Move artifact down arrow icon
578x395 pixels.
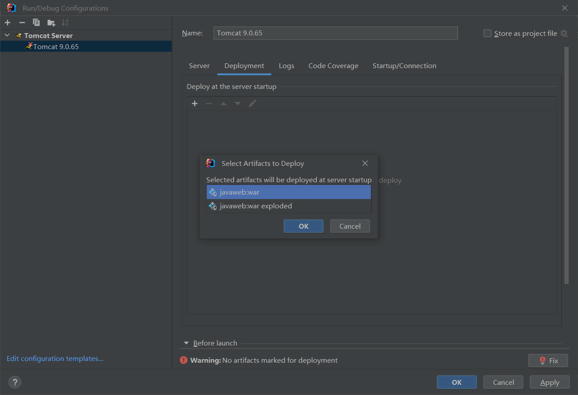(238, 104)
